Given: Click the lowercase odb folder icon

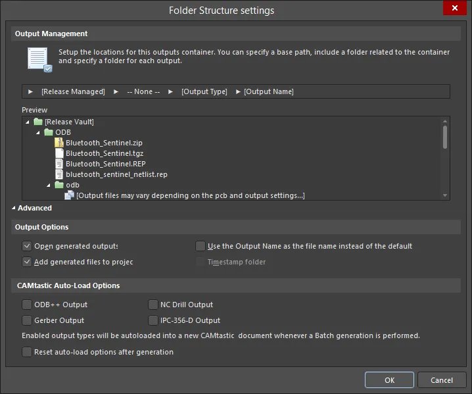Looking at the screenshot, I should coord(59,185).
